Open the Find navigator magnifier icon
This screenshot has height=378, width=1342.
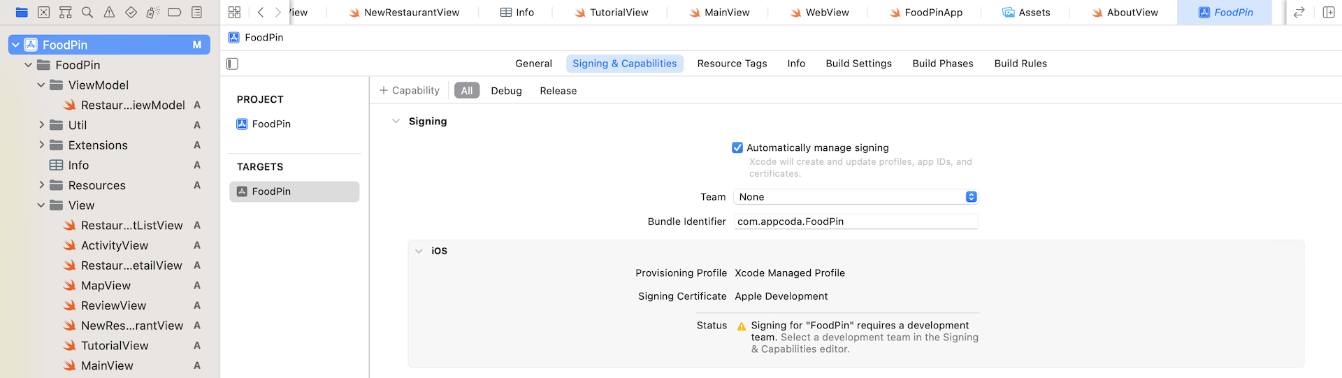pos(87,12)
